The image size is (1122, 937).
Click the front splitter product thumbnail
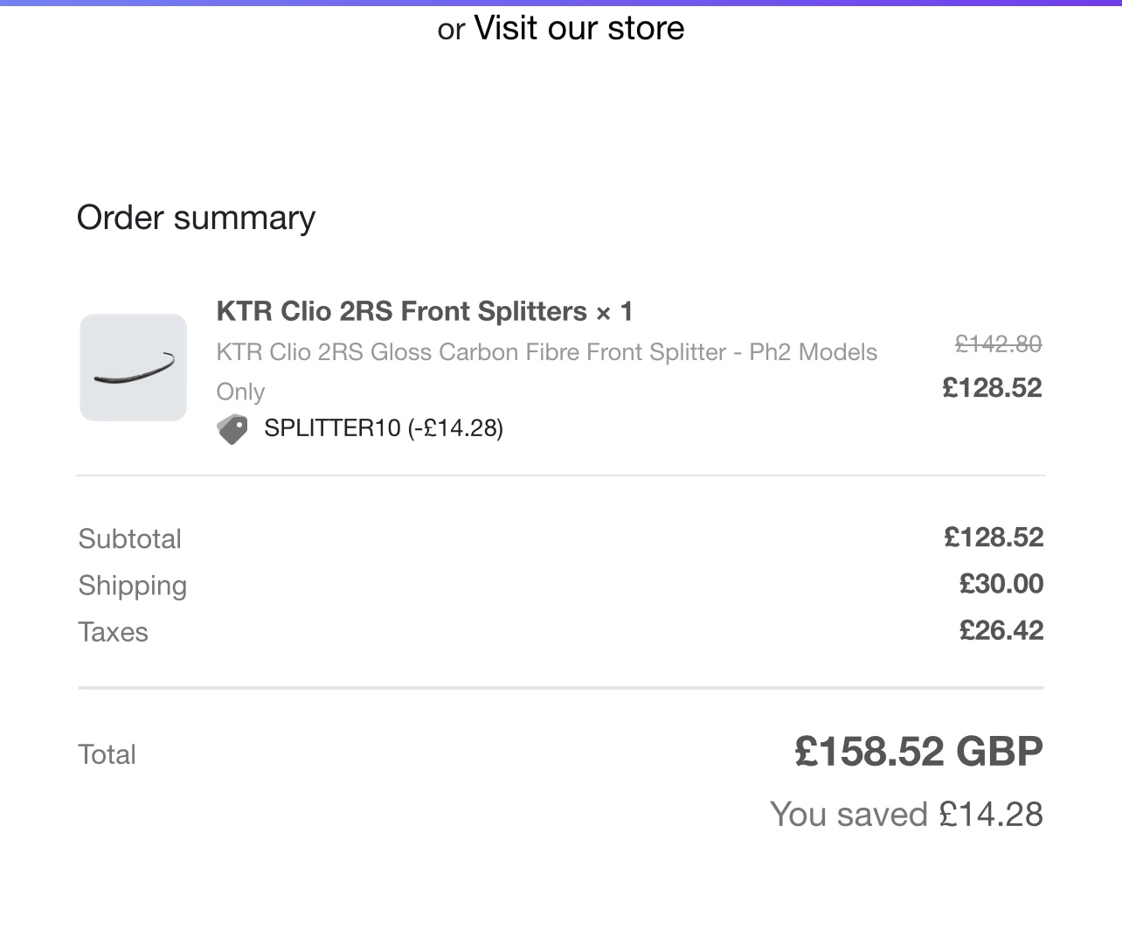tap(134, 368)
